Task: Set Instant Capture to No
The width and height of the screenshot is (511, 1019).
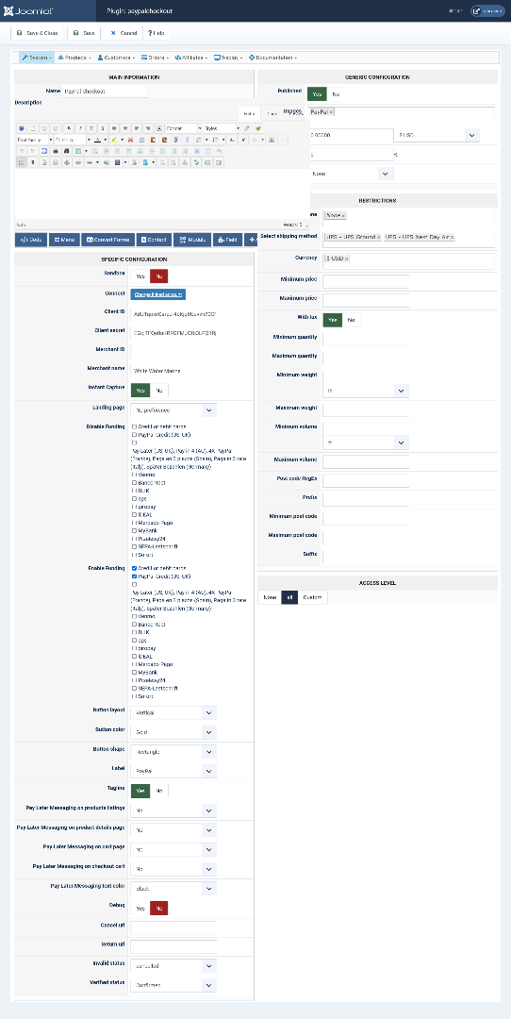Action: (x=159, y=391)
